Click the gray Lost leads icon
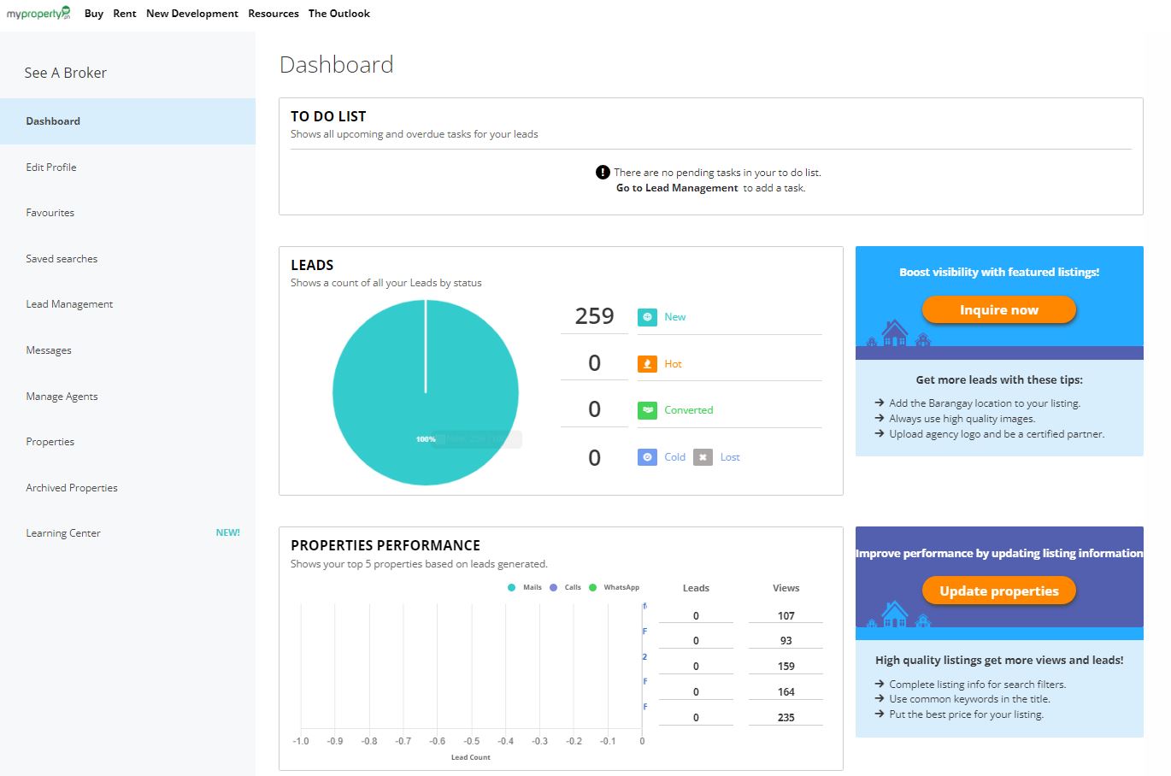This screenshot has width=1171, height=776. click(703, 457)
